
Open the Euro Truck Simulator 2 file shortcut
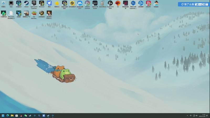point(11,15)
